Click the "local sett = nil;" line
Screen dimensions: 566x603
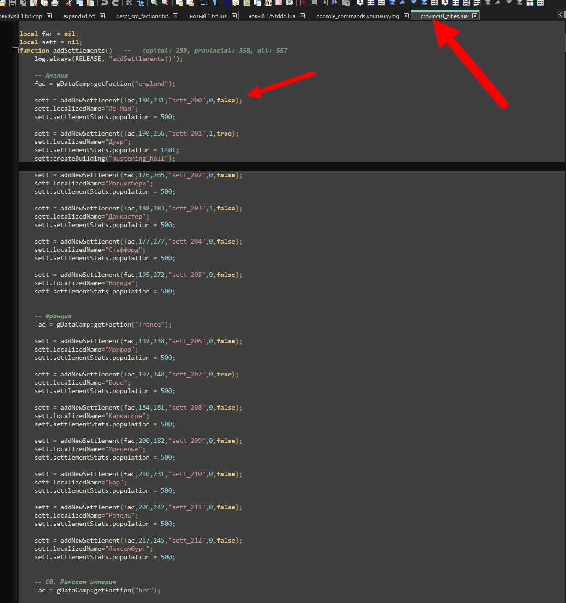point(51,42)
